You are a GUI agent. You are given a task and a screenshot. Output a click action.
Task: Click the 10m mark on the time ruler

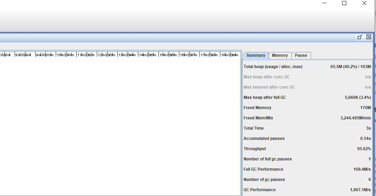[x=50, y=55]
